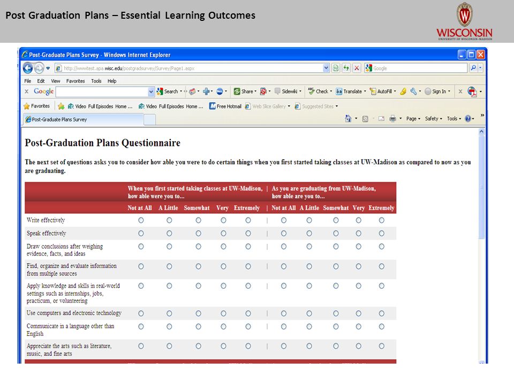514x385 pixels.
Task: Click the Sign In button on Google toolbar
Action: (x=437, y=91)
